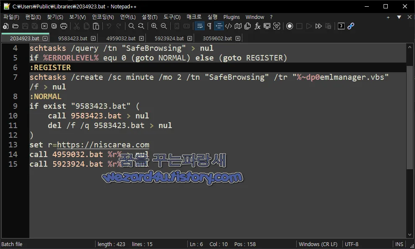
Task: Open Find with the magnifier icon
Action: pyautogui.click(x=131, y=26)
